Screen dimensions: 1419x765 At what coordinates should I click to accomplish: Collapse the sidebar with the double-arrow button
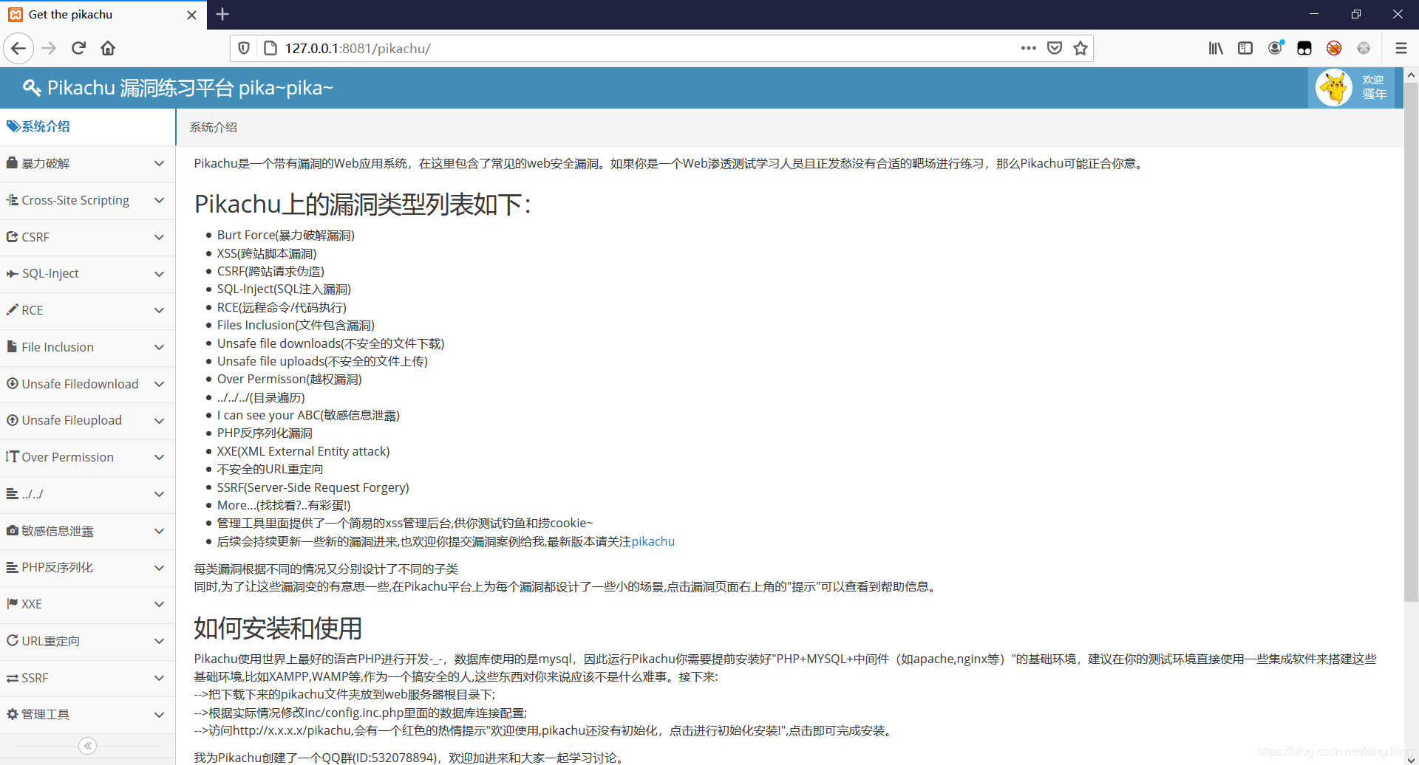(x=87, y=746)
